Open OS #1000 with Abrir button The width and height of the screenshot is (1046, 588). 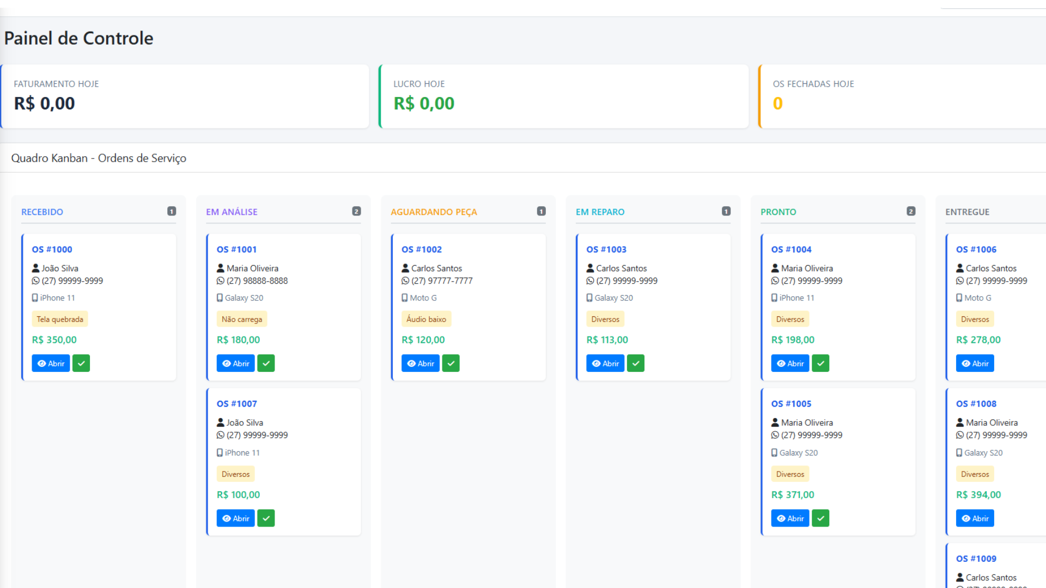click(x=51, y=363)
